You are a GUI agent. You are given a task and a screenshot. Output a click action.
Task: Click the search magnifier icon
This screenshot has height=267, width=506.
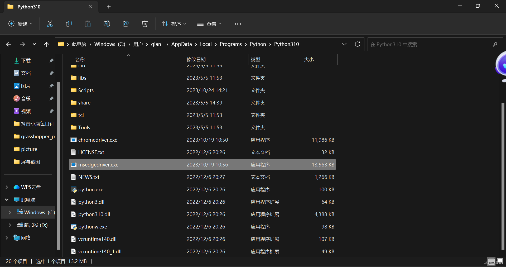click(x=495, y=44)
